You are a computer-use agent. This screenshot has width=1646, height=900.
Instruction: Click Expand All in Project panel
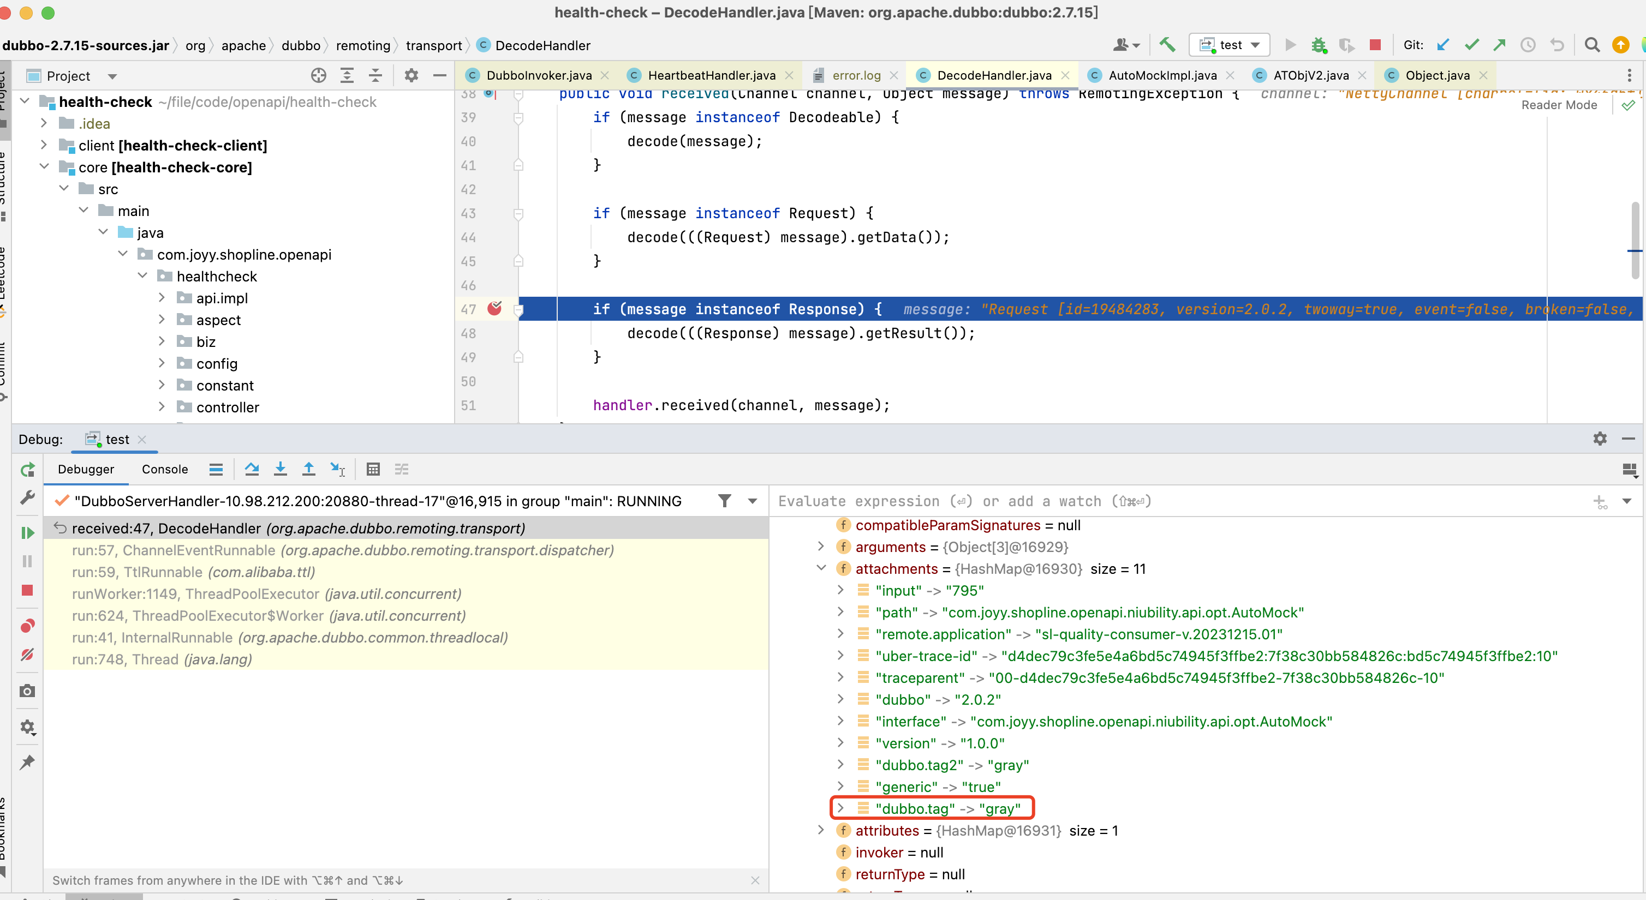point(347,75)
